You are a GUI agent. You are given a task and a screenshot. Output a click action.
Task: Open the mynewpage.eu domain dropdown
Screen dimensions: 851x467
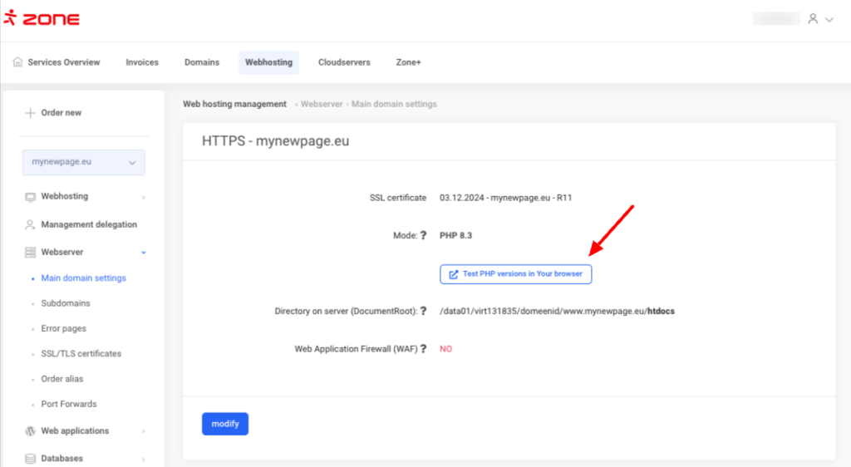pos(83,162)
